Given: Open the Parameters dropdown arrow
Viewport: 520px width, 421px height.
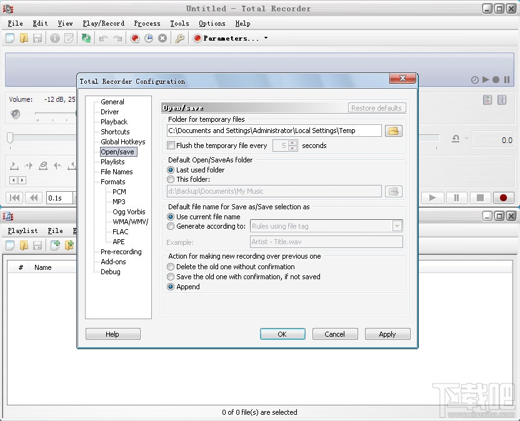Looking at the screenshot, I should click(x=266, y=38).
